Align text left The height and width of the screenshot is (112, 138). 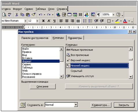tap(61, 21)
